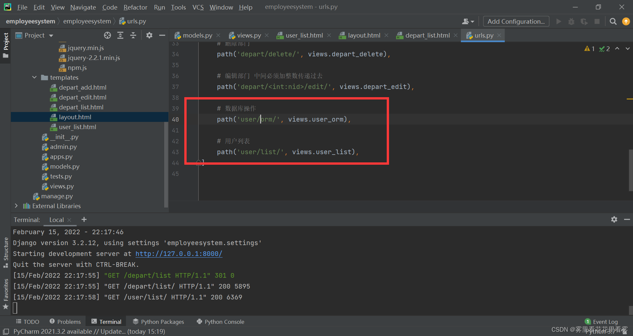This screenshot has width=633, height=336.
Task: Click Add Configuration button
Action: [516, 21]
